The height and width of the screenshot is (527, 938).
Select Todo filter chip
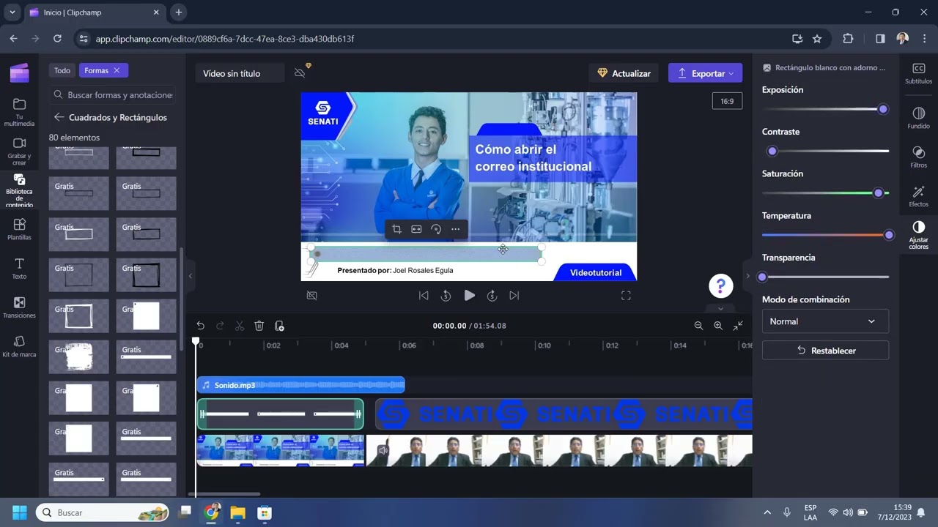pos(62,70)
